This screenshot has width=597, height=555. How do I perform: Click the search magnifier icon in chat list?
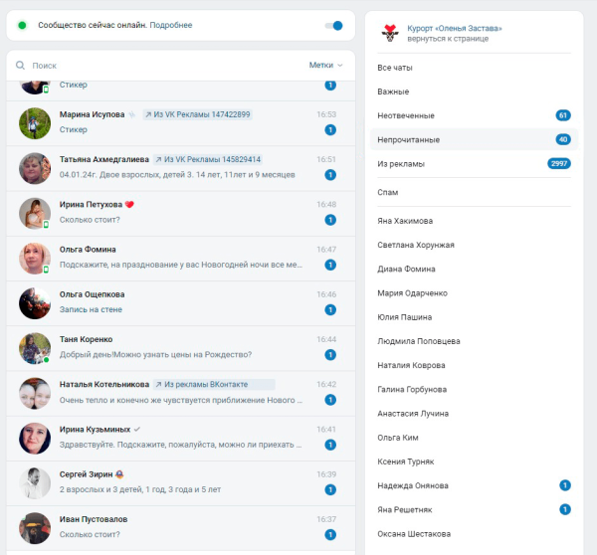coord(20,65)
